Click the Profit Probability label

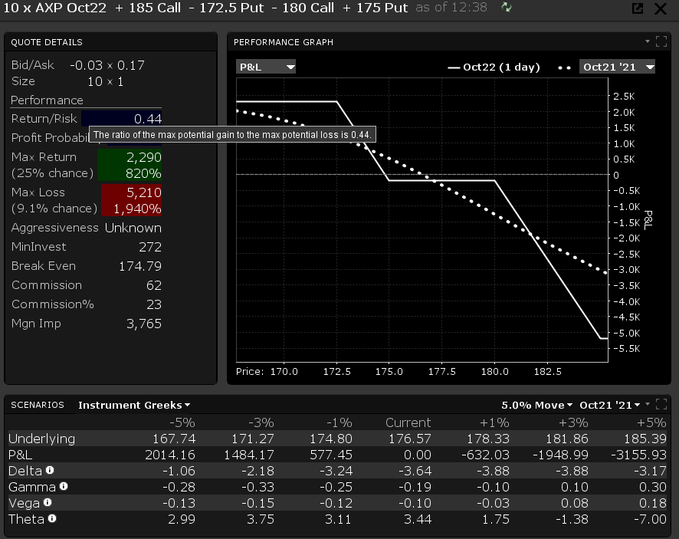pos(51,138)
